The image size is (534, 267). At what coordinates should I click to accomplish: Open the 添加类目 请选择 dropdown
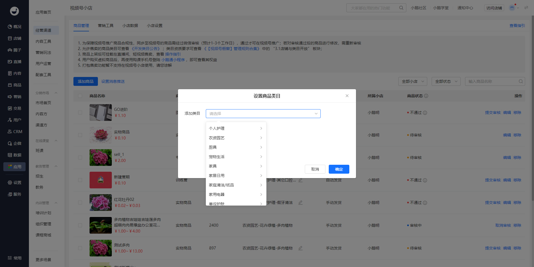(x=263, y=114)
